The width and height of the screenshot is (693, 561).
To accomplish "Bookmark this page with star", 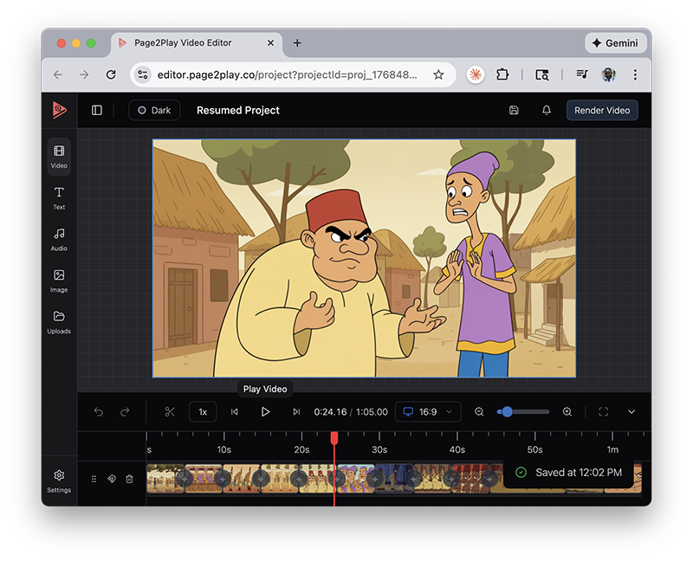I will tap(438, 74).
